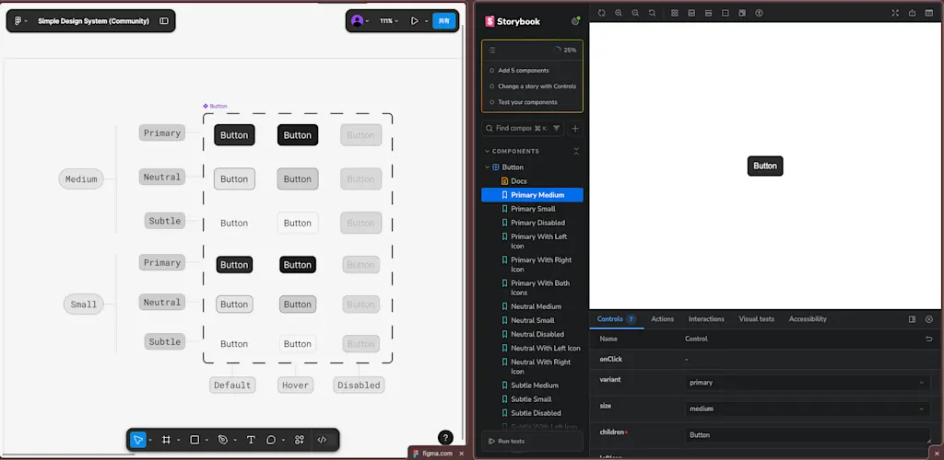
Task: Open the Actions/components tool in Figma toolbar
Action: pyautogui.click(x=300, y=440)
